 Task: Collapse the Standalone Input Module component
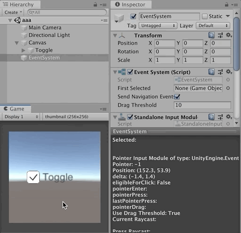pos(115,117)
